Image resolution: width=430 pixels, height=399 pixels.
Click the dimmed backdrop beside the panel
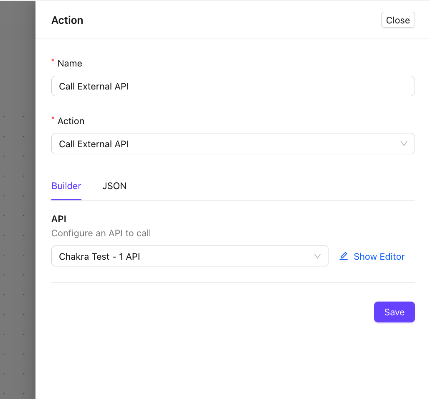tap(18, 209)
